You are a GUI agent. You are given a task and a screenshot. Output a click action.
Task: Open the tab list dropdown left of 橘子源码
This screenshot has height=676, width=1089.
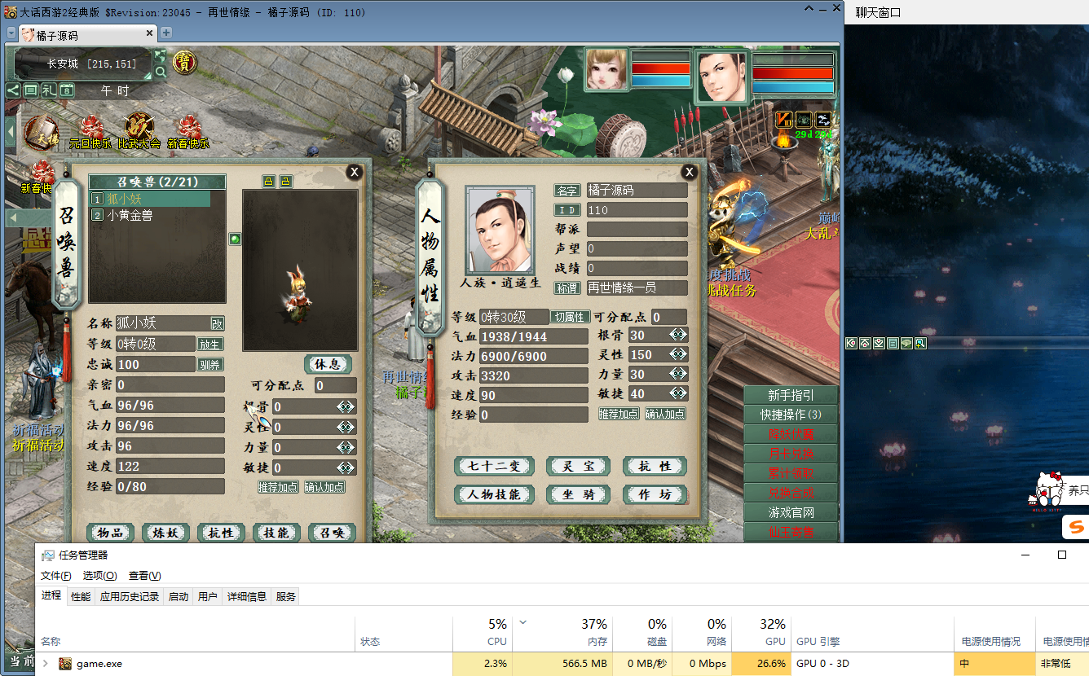(11, 33)
